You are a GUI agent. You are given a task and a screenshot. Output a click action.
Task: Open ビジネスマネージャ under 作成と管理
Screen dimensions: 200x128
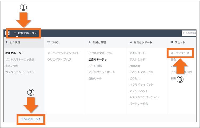tap(100, 53)
